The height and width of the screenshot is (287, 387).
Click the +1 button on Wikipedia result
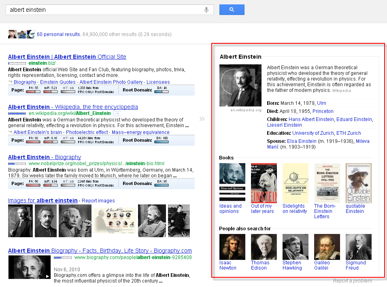point(117,114)
